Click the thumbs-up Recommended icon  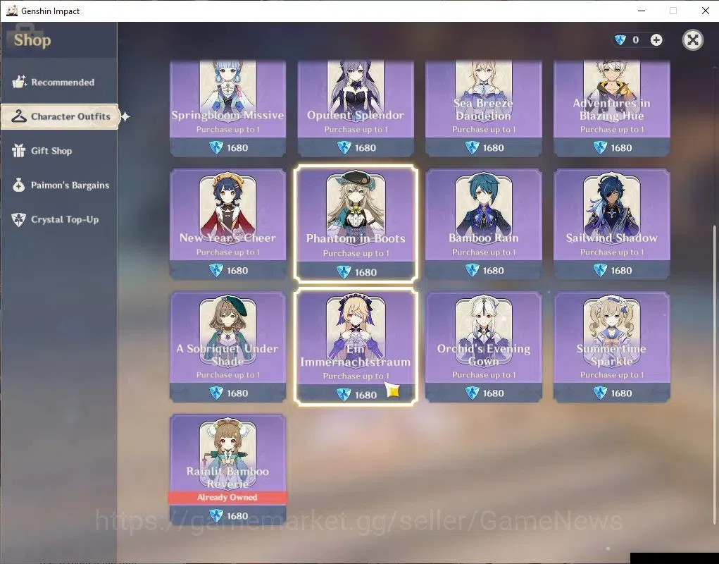point(19,82)
